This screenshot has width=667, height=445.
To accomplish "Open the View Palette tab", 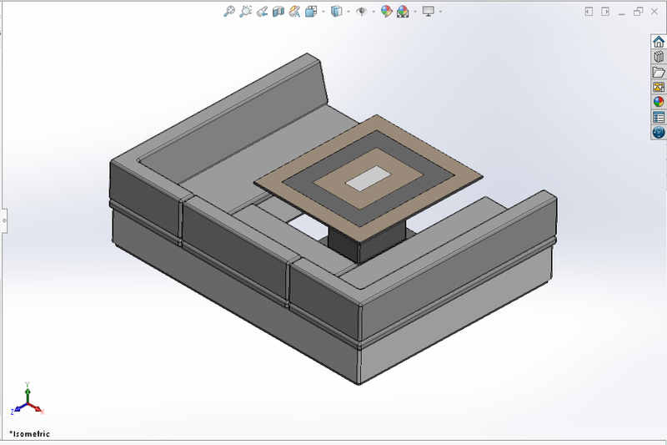I will coord(659,87).
